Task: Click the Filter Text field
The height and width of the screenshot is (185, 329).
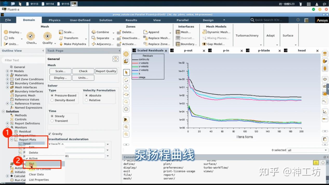Action: point(23,60)
